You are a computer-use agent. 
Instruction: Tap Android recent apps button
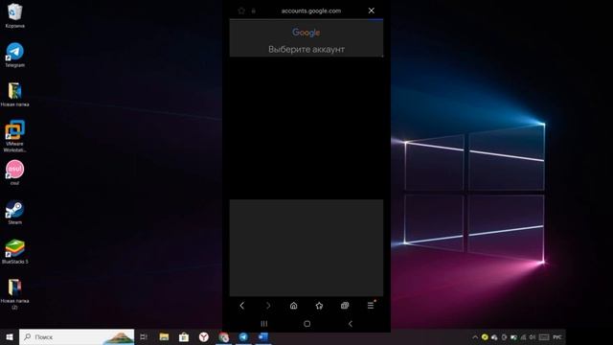click(x=264, y=324)
